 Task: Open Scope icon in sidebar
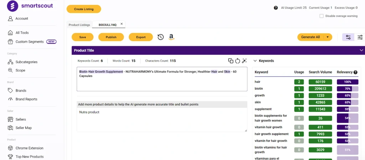click(x=10, y=70)
